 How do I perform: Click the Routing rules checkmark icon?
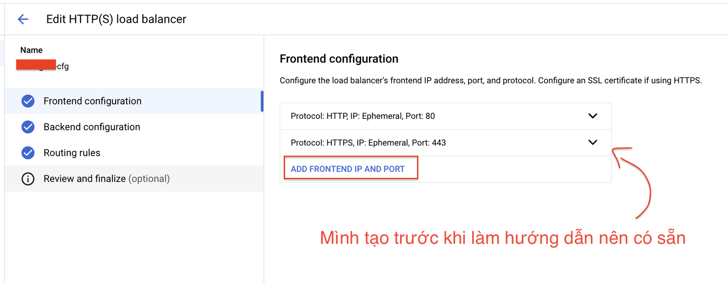(x=28, y=153)
